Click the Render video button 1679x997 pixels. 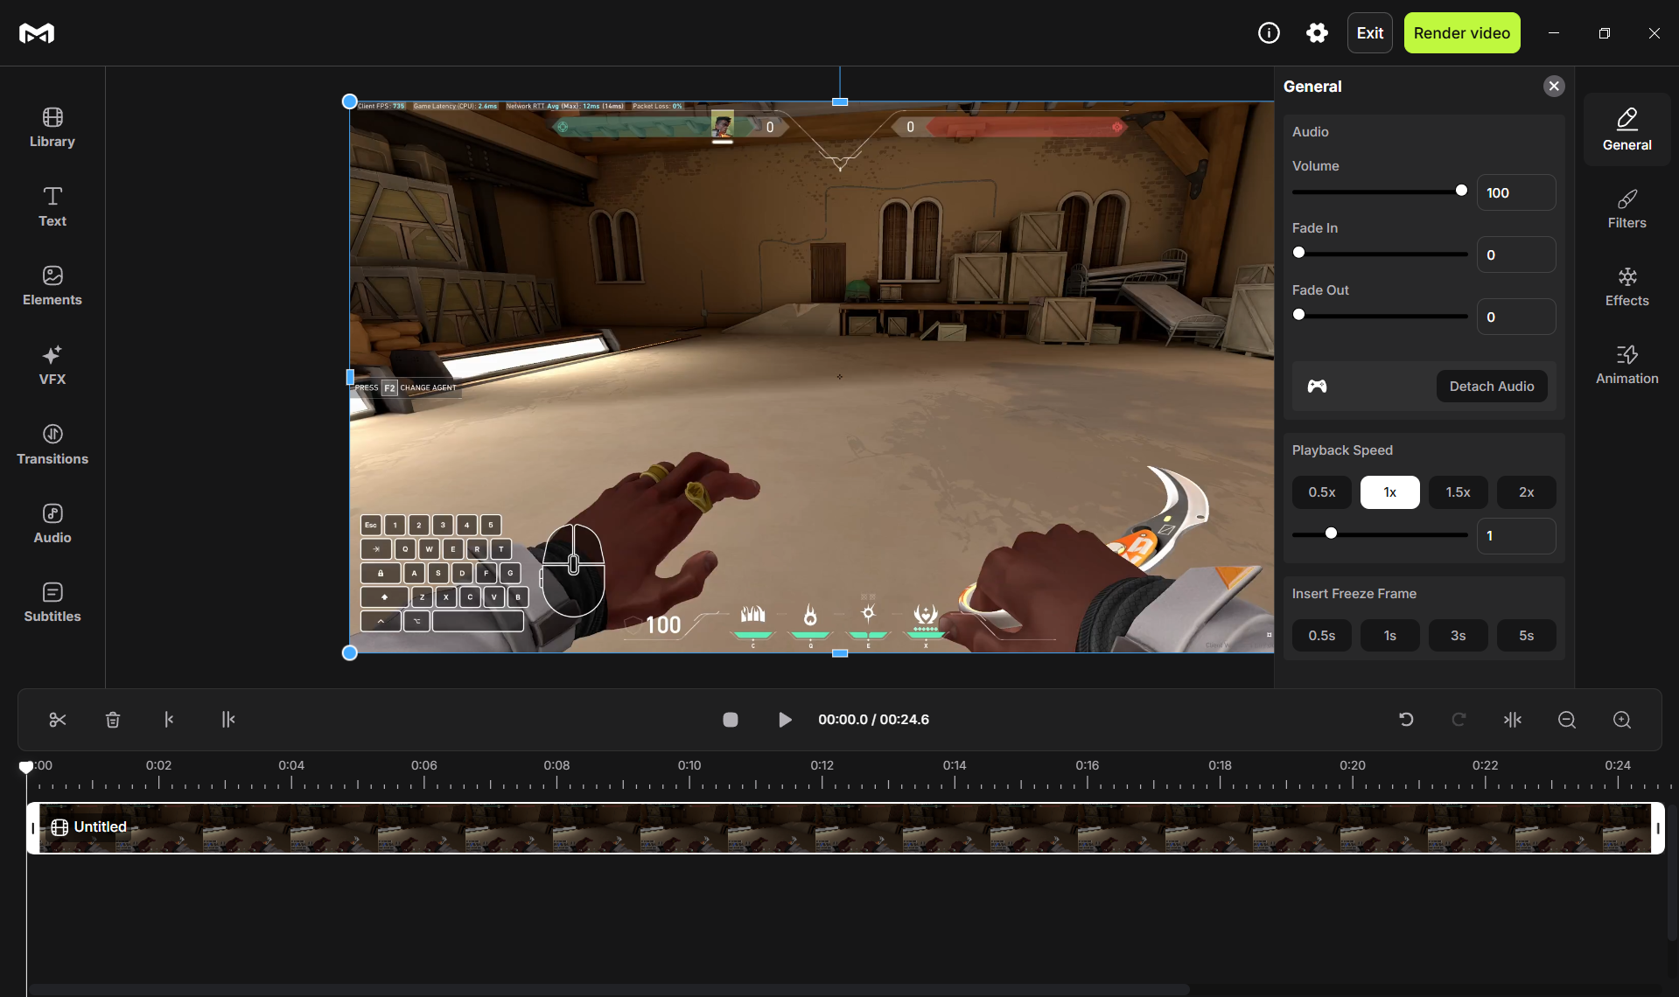click(x=1461, y=33)
